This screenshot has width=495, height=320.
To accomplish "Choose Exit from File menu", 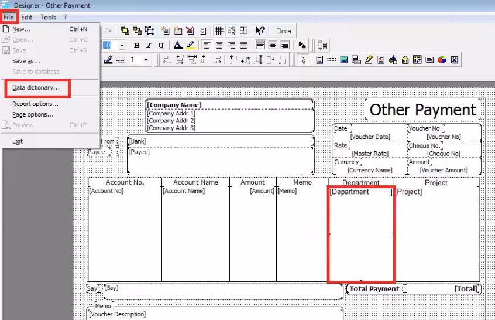I will pos(50,141).
